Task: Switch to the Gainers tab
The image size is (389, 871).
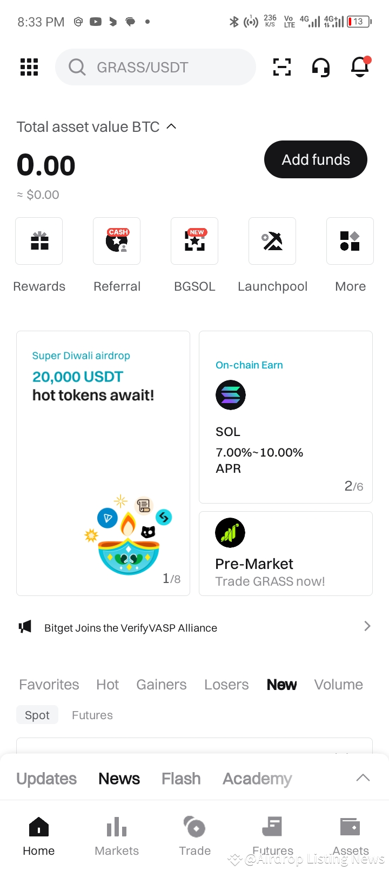Action: tap(161, 685)
